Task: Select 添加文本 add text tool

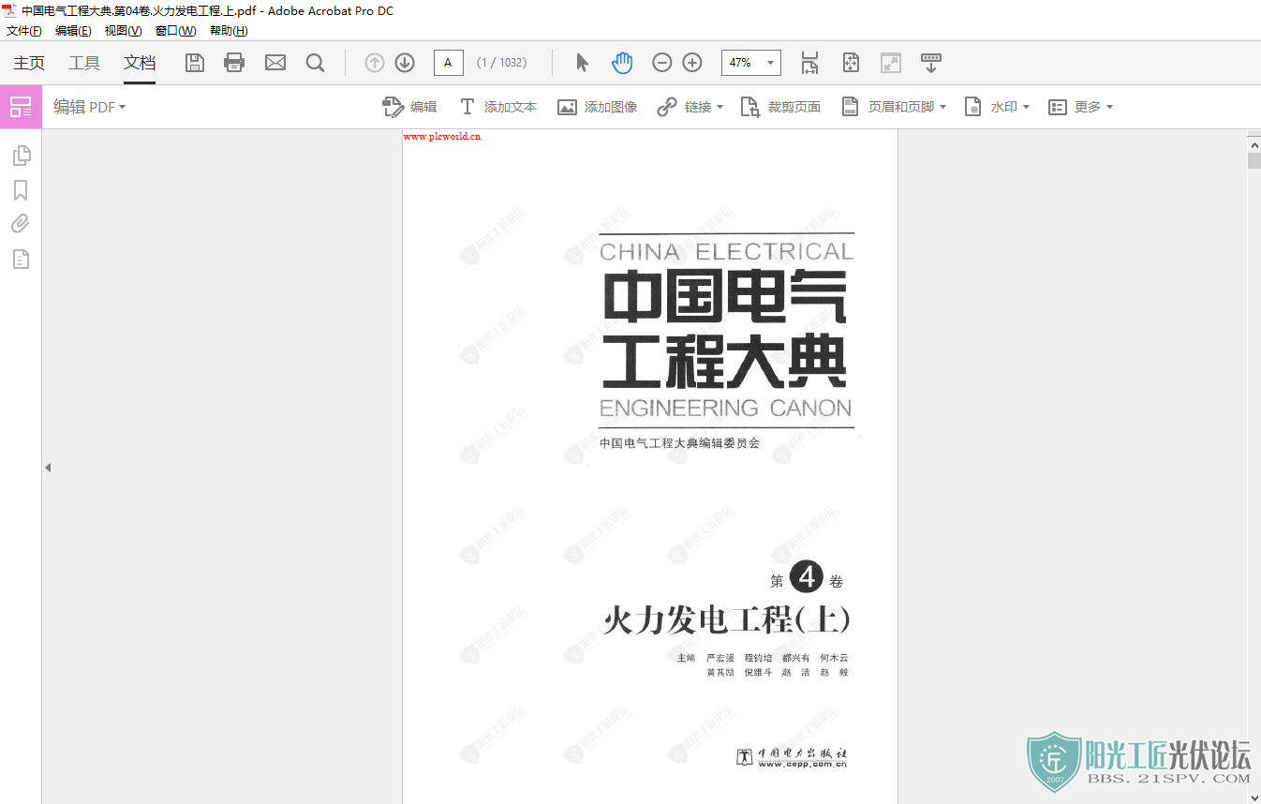Action: (x=497, y=107)
